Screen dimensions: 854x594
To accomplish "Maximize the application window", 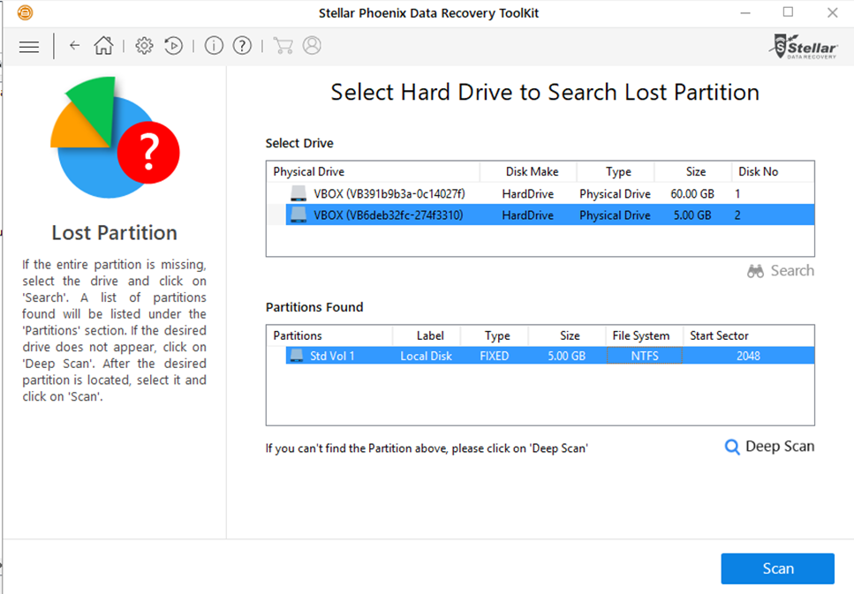I will point(788,12).
